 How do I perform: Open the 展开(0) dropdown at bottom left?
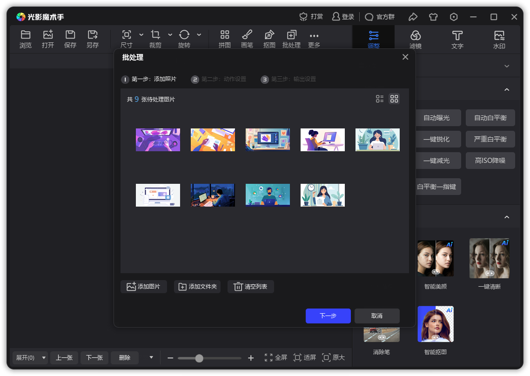click(29, 357)
